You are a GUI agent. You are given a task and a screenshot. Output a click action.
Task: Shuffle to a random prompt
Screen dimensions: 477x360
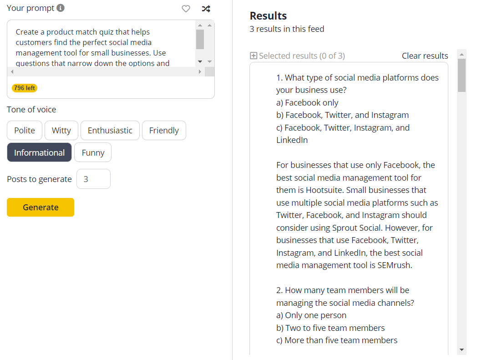(206, 9)
